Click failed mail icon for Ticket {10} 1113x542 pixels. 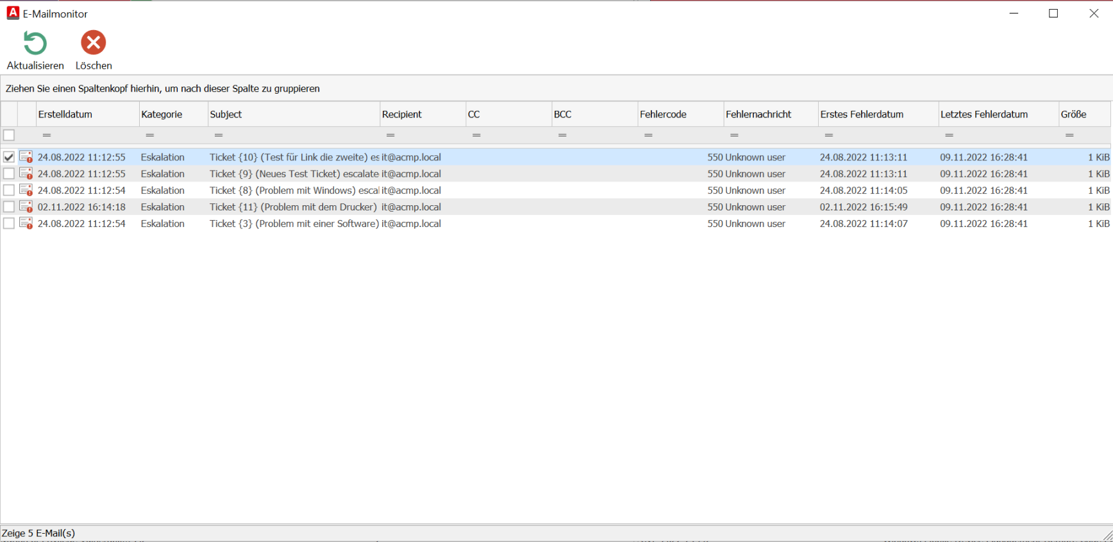tap(26, 157)
